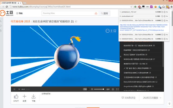Download arrow for item 5 flv row

click(x=167, y=39)
